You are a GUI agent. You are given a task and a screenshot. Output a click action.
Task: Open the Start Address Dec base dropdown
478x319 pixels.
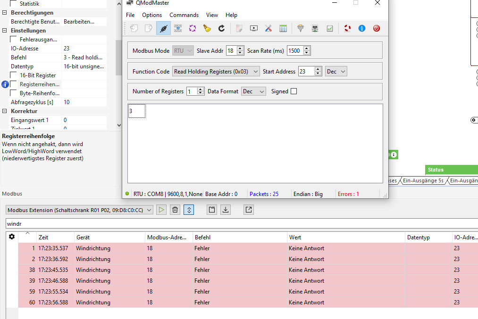tap(336, 72)
